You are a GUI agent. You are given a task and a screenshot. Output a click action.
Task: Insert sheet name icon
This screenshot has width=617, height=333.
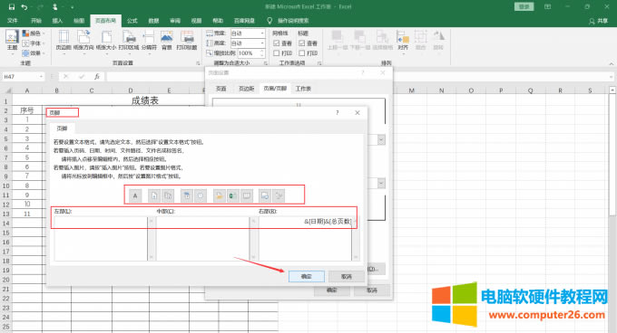coord(246,195)
